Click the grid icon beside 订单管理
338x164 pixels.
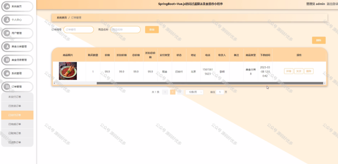(x=7, y=86)
